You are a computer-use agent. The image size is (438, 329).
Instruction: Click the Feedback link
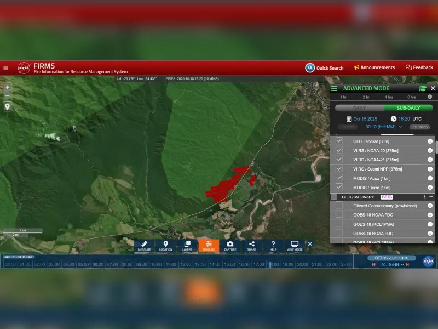[x=419, y=67]
